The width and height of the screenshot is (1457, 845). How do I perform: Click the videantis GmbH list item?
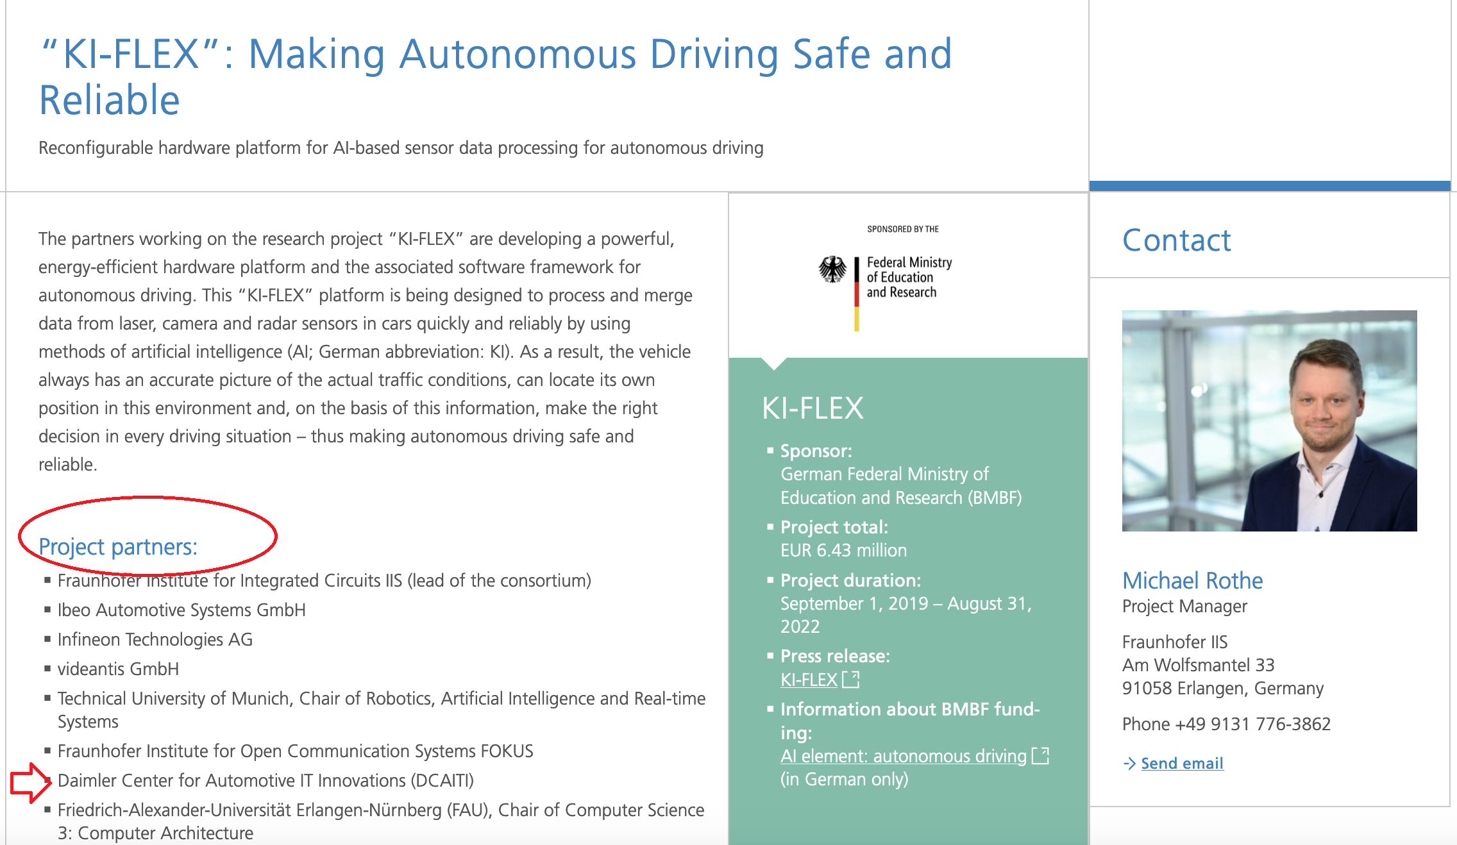pos(118,669)
